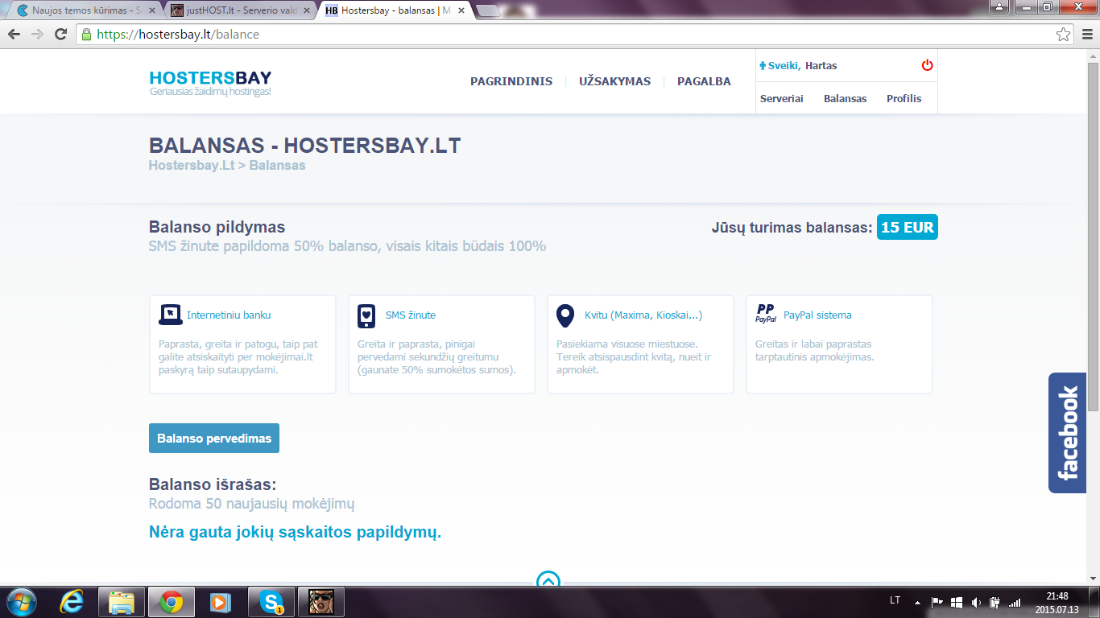Image resolution: width=1100 pixels, height=618 pixels.
Task: Open the PAGRINDINIS menu item
Action: pos(511,81)
